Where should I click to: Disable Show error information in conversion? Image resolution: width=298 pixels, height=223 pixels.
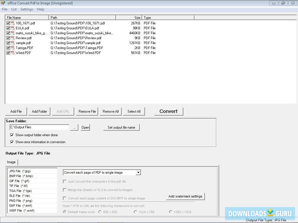12,142
